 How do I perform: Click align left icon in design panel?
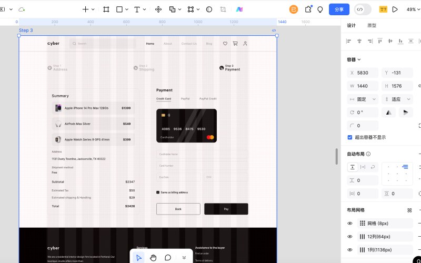point(349,41)
